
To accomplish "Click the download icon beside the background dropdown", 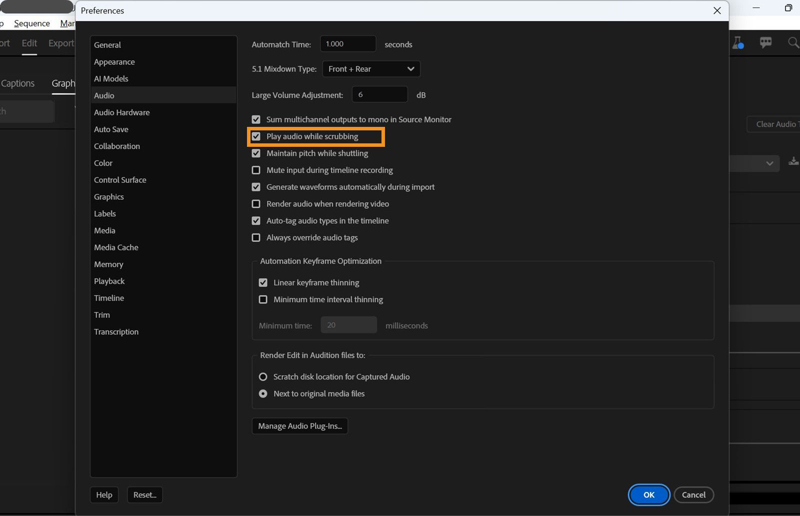I will (794, 162).
